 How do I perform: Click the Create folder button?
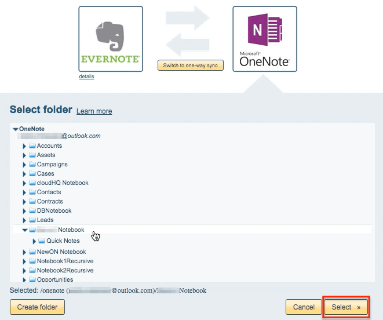point(37,307)
